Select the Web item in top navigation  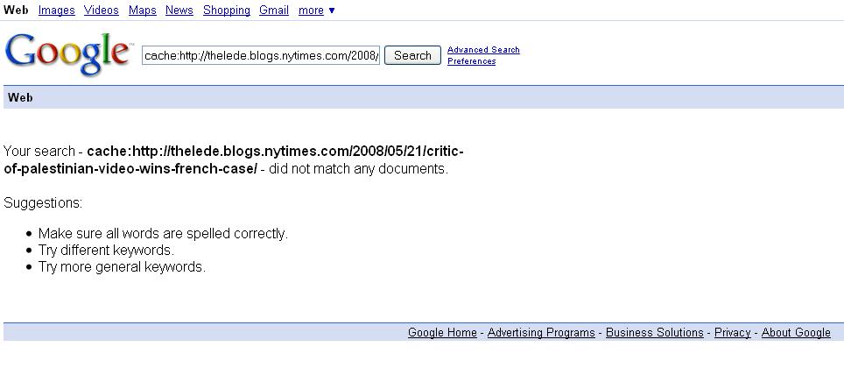(16, 11)
